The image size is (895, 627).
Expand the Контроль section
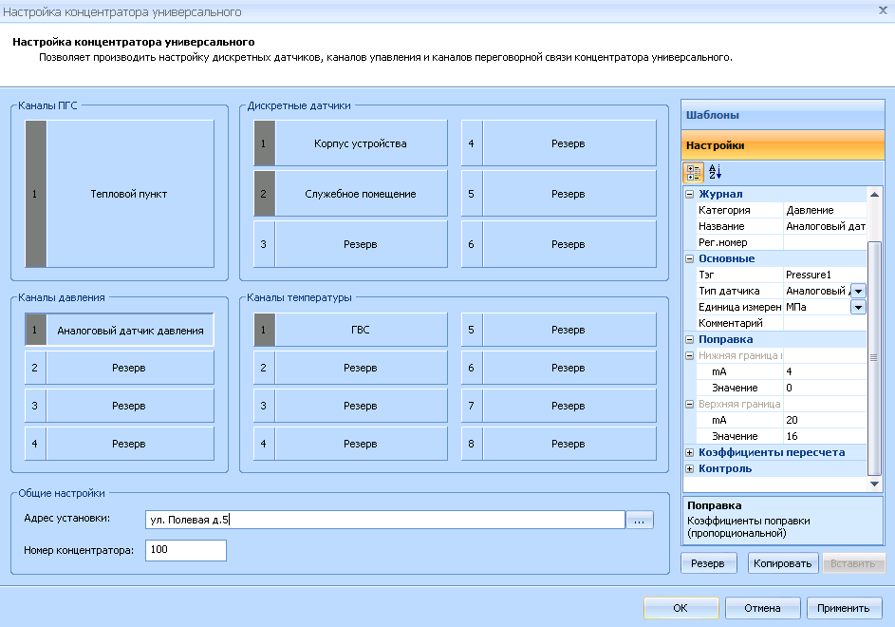(689, 468)
